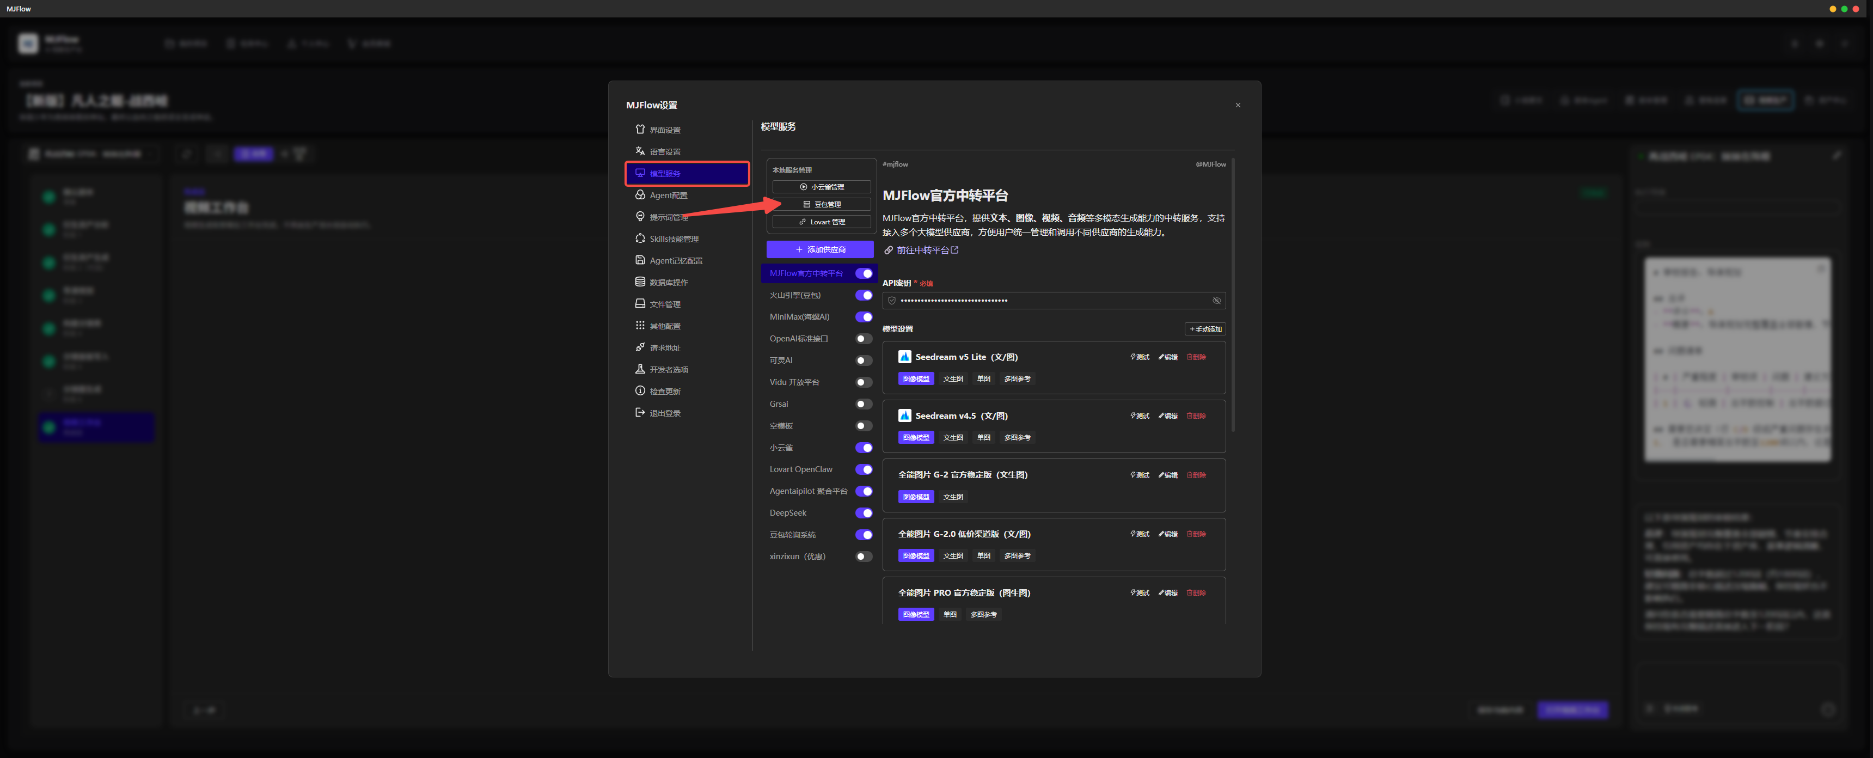Click 测试 for 全能图片 G-2.0 低价渠道版
The image size is (1873, 758).
pos(1140,534)
